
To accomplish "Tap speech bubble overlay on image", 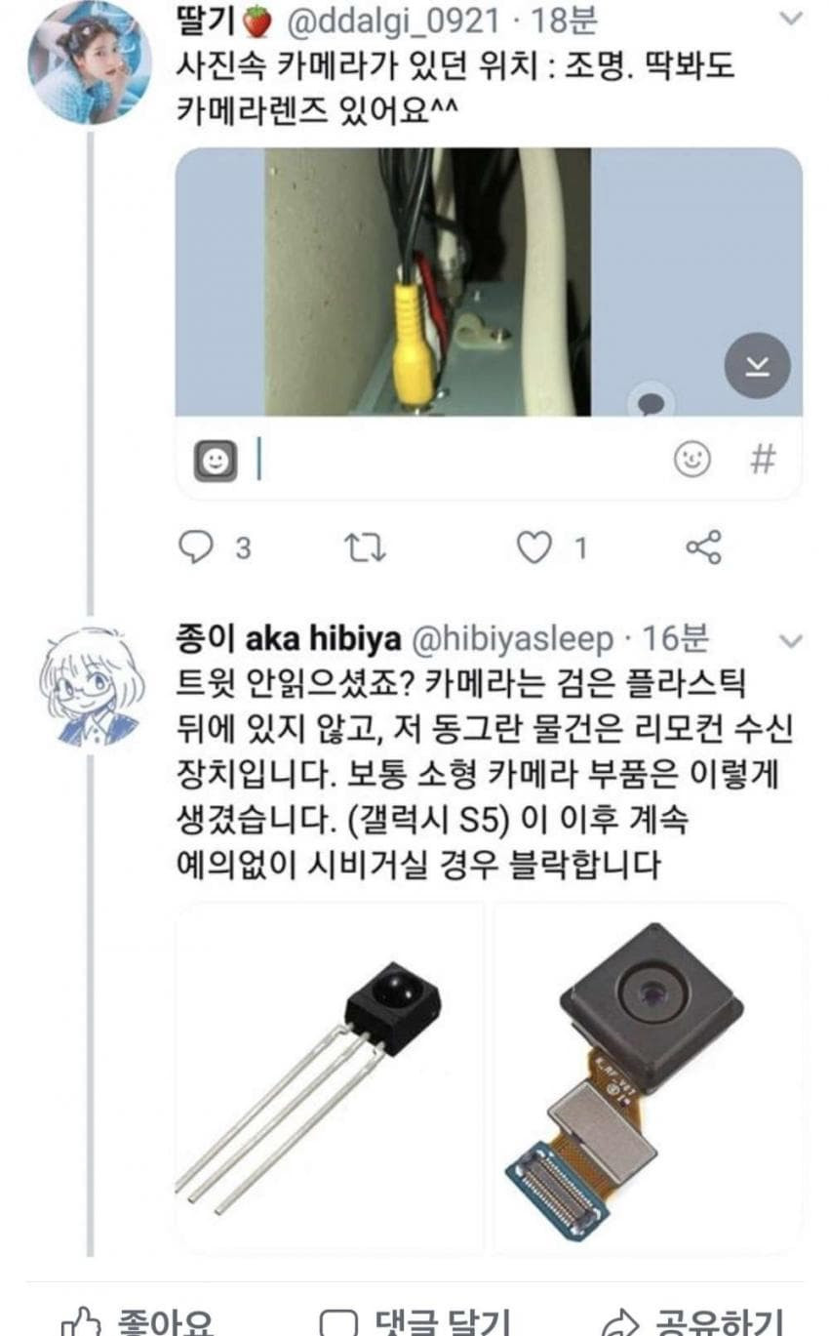I will click(651, 402).
